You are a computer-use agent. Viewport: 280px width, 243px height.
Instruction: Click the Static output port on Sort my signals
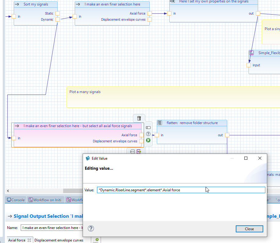[58, 13]
